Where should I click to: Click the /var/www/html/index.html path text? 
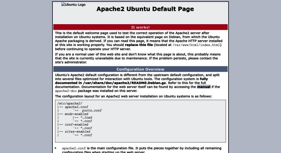(x=196, y=45)
